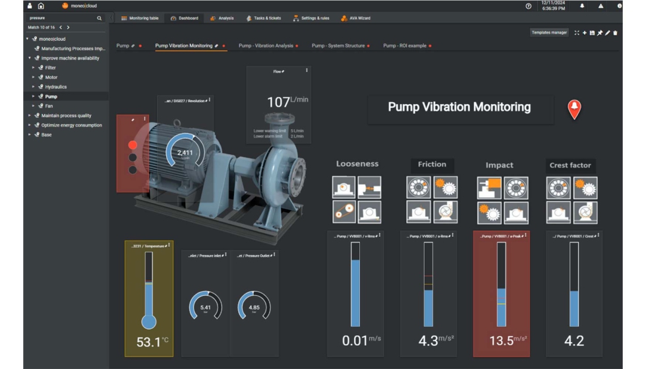Click the pencil edit dashboard icon
The height and width of the screenshot is (369, 646).
point(608,33)
